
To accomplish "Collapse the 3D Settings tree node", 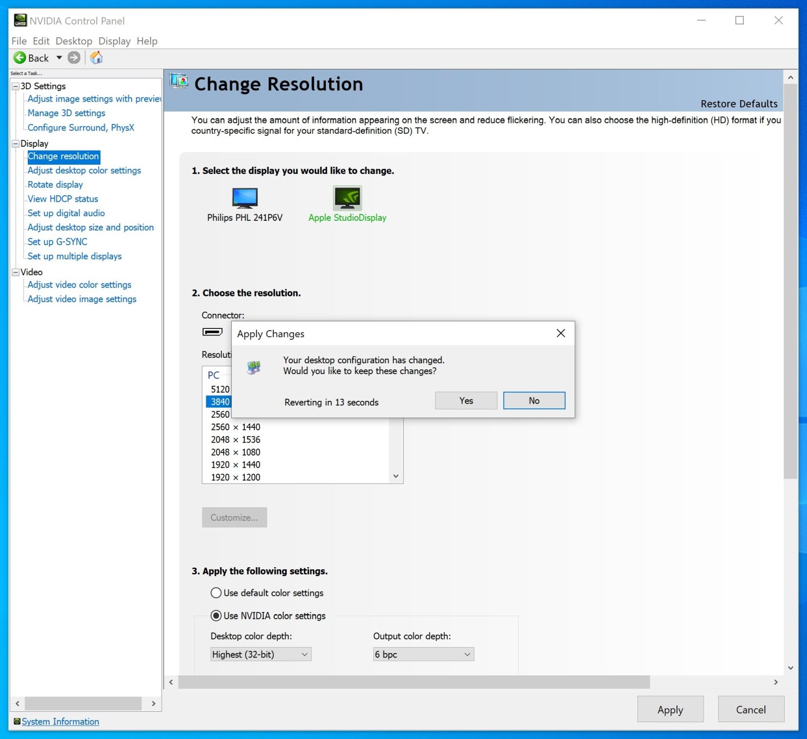I will (x=16, y=86).
